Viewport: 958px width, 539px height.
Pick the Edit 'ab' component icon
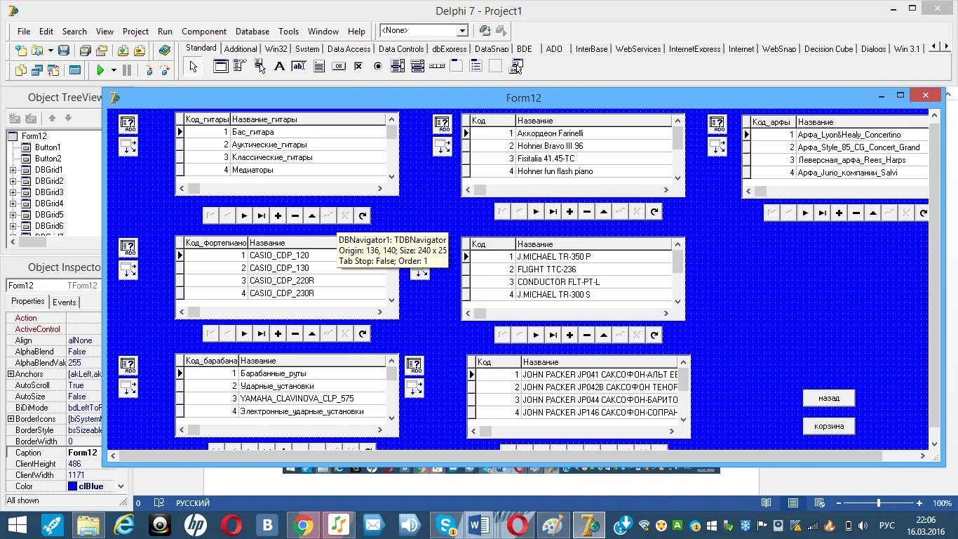pos(299,67)
